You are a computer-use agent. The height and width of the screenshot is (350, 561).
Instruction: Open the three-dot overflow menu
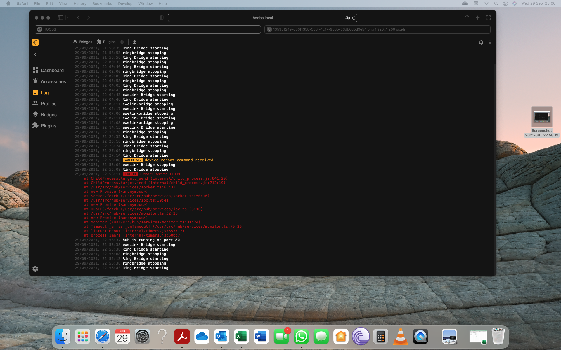click(490, 42)
